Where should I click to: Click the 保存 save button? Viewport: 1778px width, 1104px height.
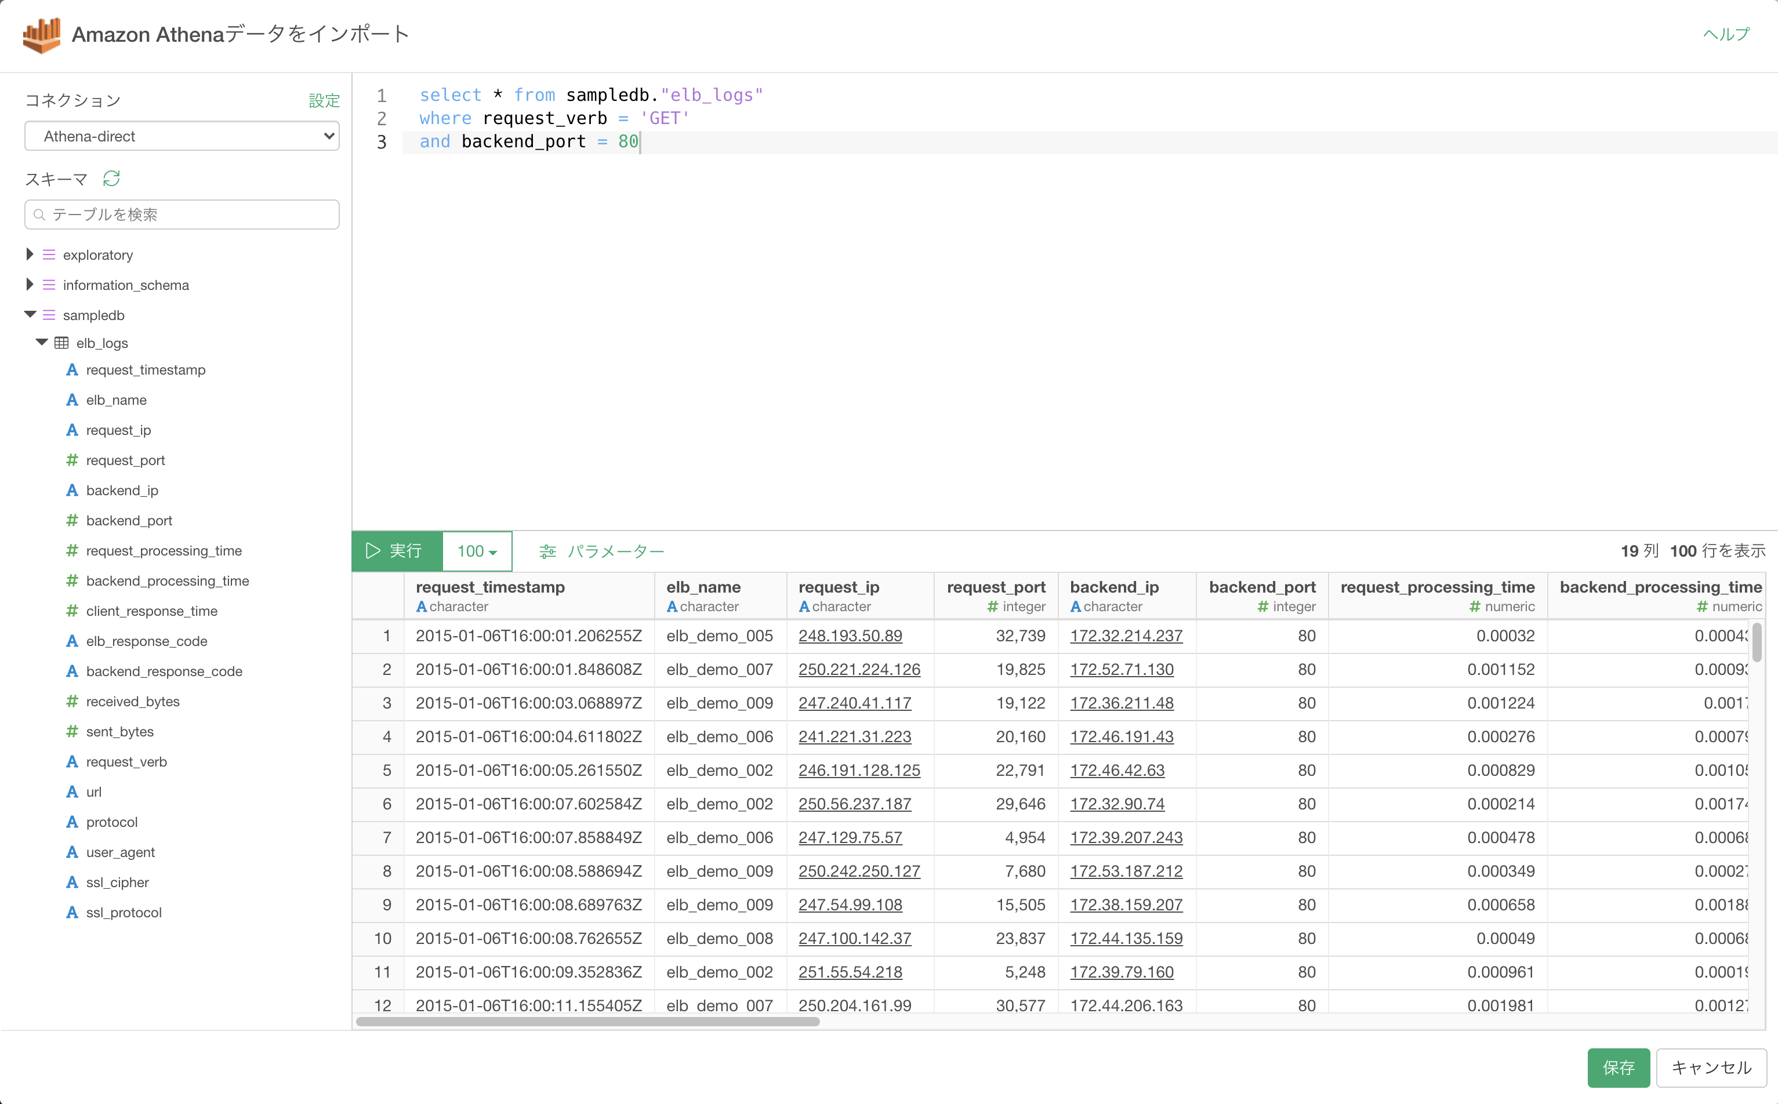pyautogui.click(x=1618, y=1067)
